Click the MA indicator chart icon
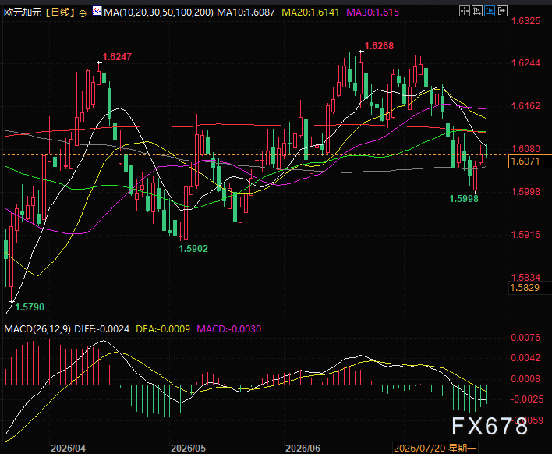Image resolution: width=552 pixels, height=454 pixels. tap(97, 11)
